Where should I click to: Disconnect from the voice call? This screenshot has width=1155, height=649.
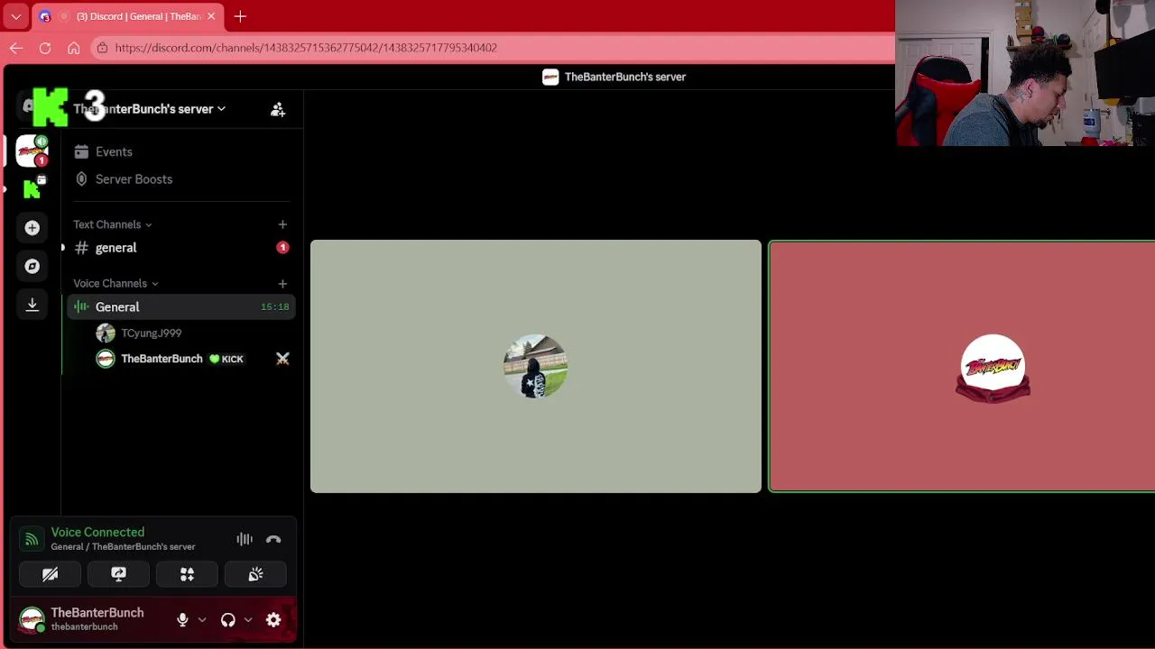[273, 539]
